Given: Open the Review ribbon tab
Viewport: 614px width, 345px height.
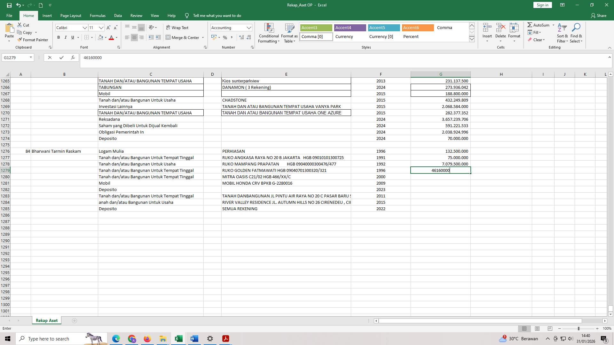Looking at the screenshot, I should [x=136, y=15].
